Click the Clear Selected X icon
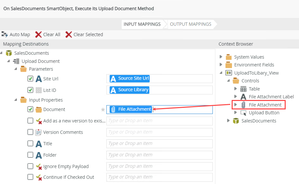Viewport: 299px width, 184px height. (69, 35)
